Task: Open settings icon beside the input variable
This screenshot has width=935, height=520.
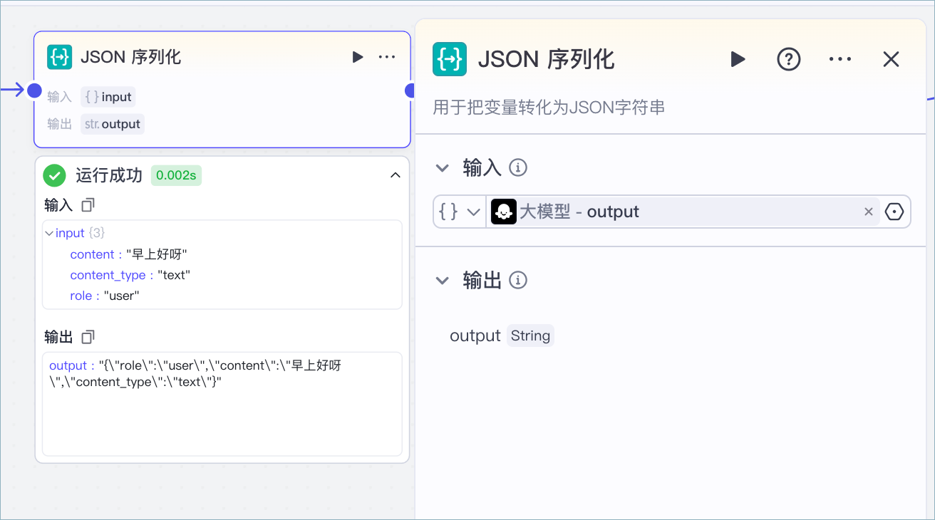Action: pos(894,211)
